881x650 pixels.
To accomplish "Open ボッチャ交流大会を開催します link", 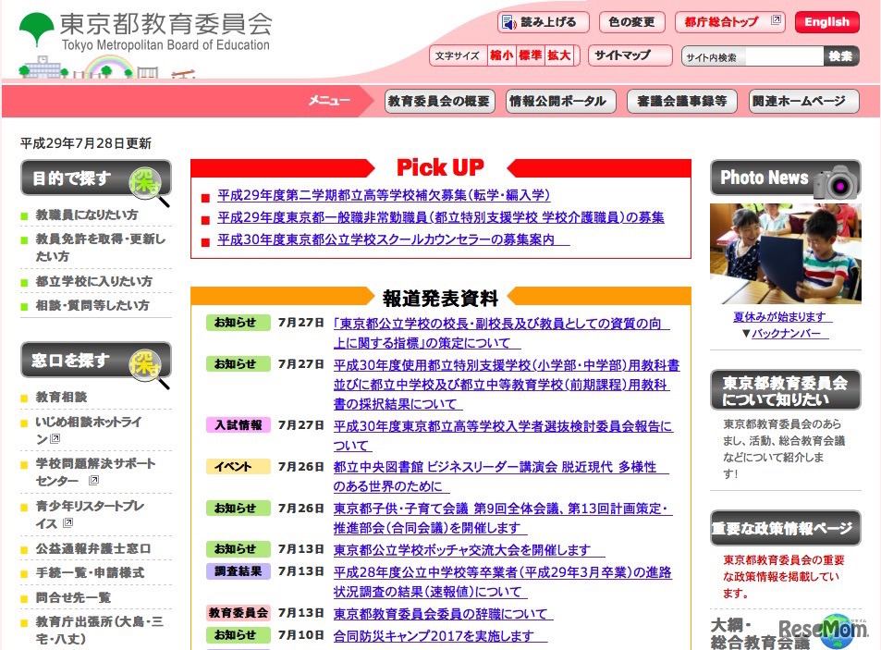I will (x=469, y=550).
